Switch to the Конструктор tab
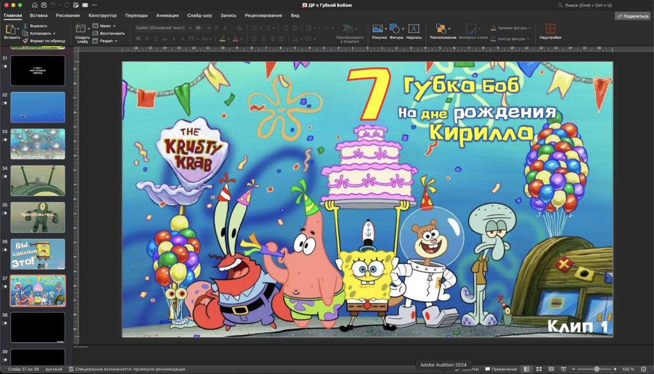The width and height of the screenshot is (654, 374). [103, 15]
